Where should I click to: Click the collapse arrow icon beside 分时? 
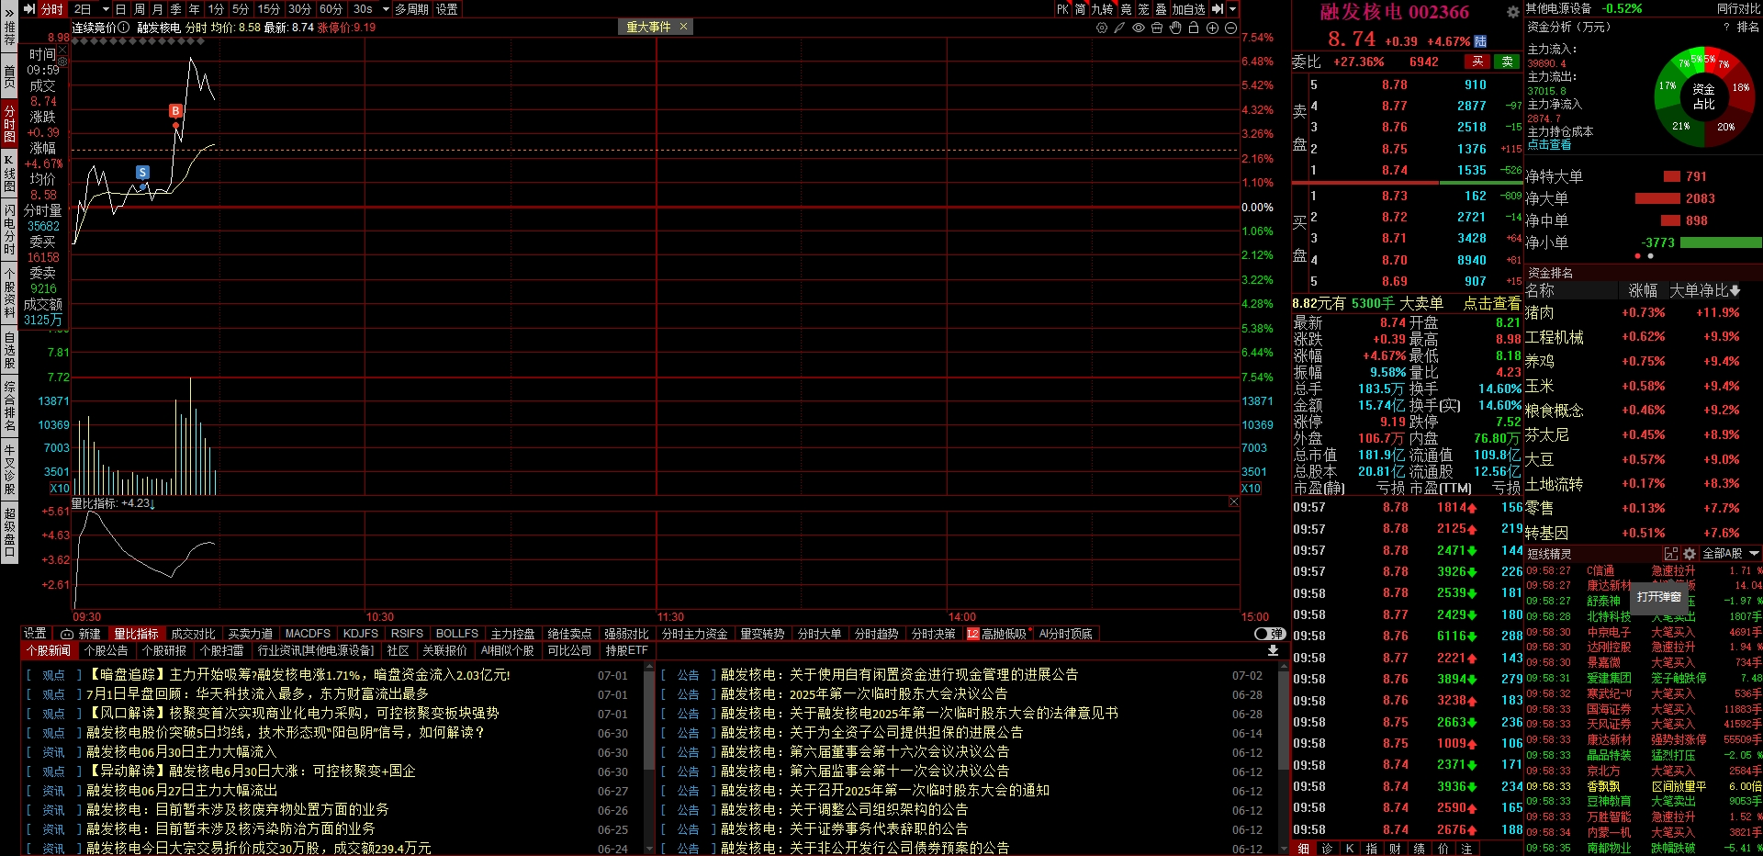point(28,9)
